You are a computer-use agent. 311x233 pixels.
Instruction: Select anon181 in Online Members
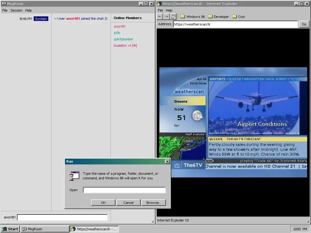point(119,26)
